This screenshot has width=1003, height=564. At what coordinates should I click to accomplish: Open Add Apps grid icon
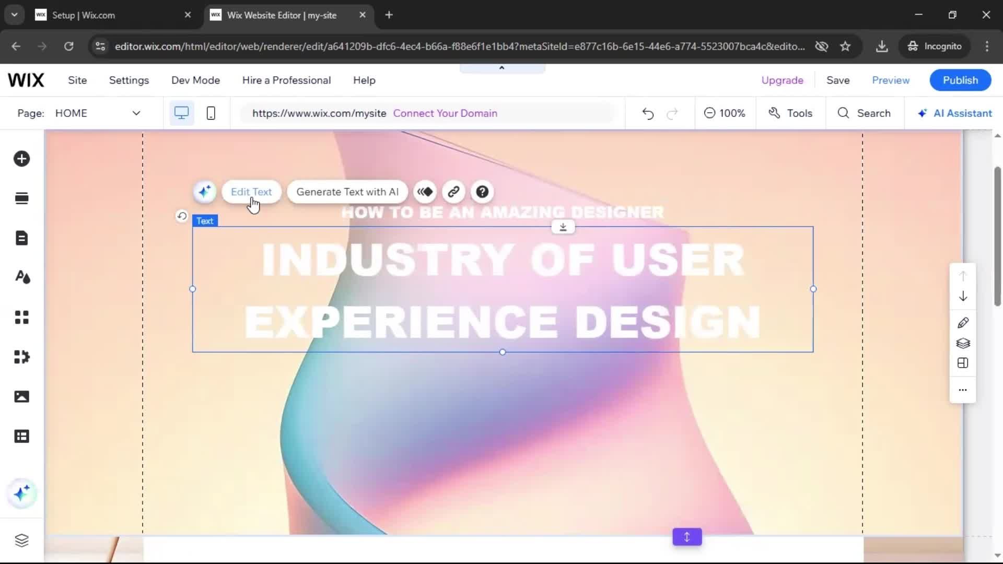(21, 317)
